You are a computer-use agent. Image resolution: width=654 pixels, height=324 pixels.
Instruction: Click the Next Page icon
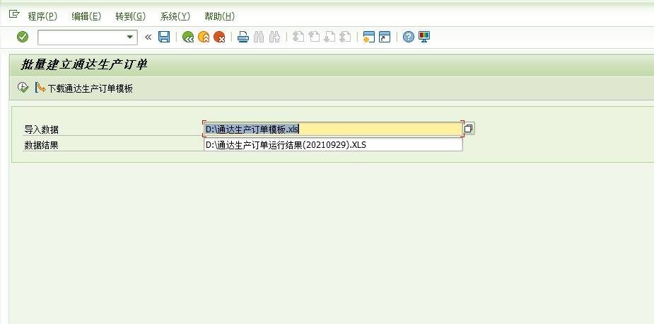(x=329, y=37)
